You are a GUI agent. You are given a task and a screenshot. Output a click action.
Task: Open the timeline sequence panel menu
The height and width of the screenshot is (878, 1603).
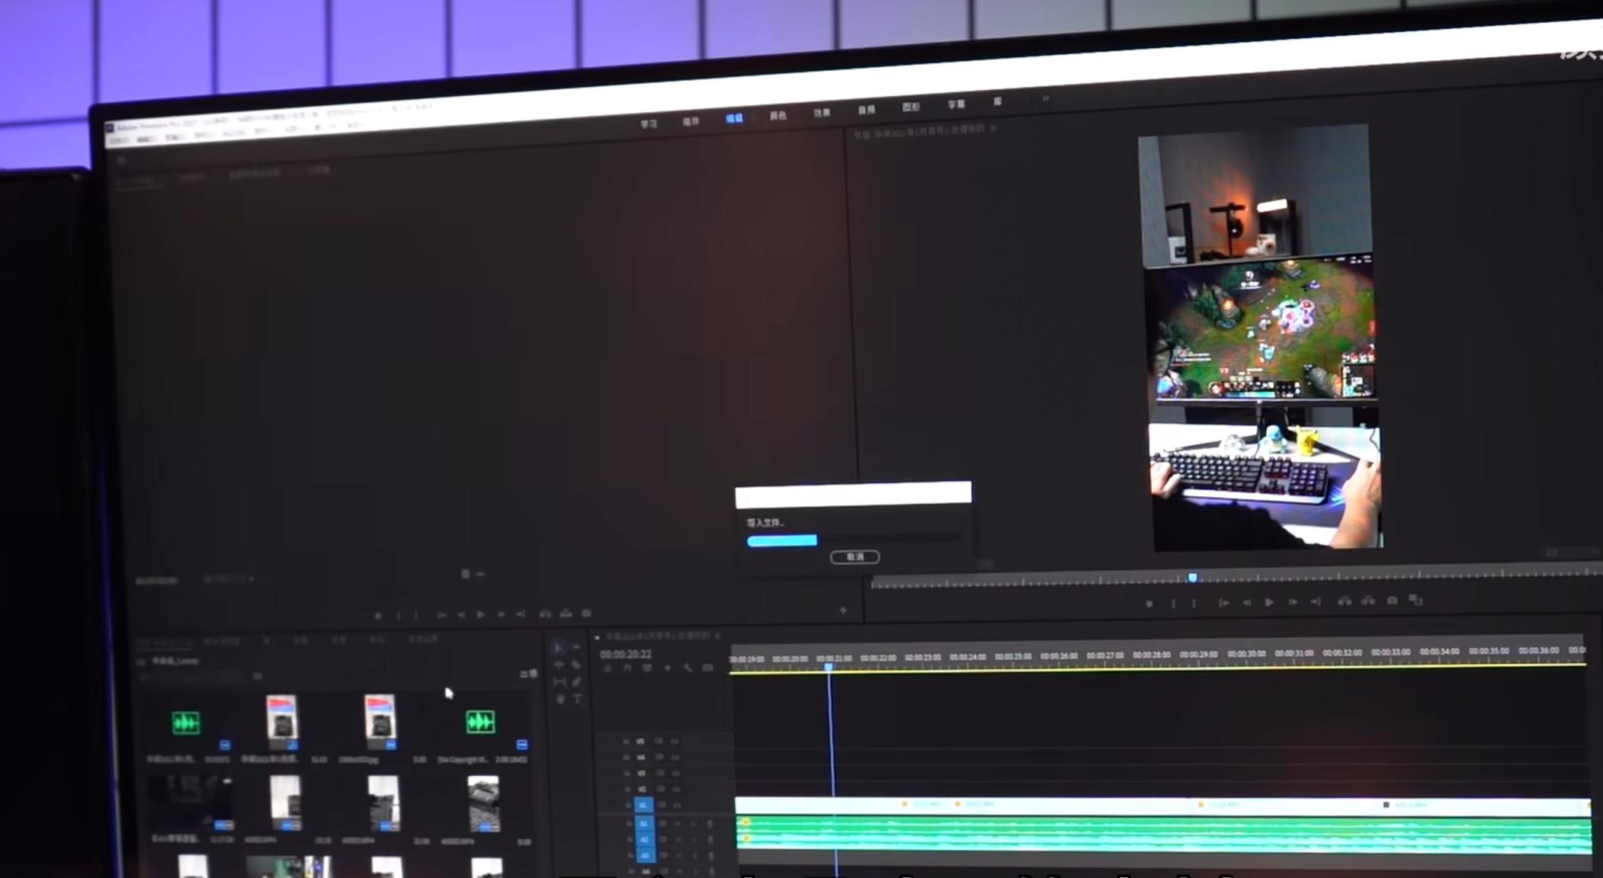click(717, 636)
